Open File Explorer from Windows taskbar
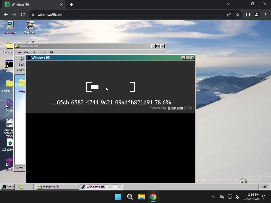This screenshot has width=271, height=203. 142,197
